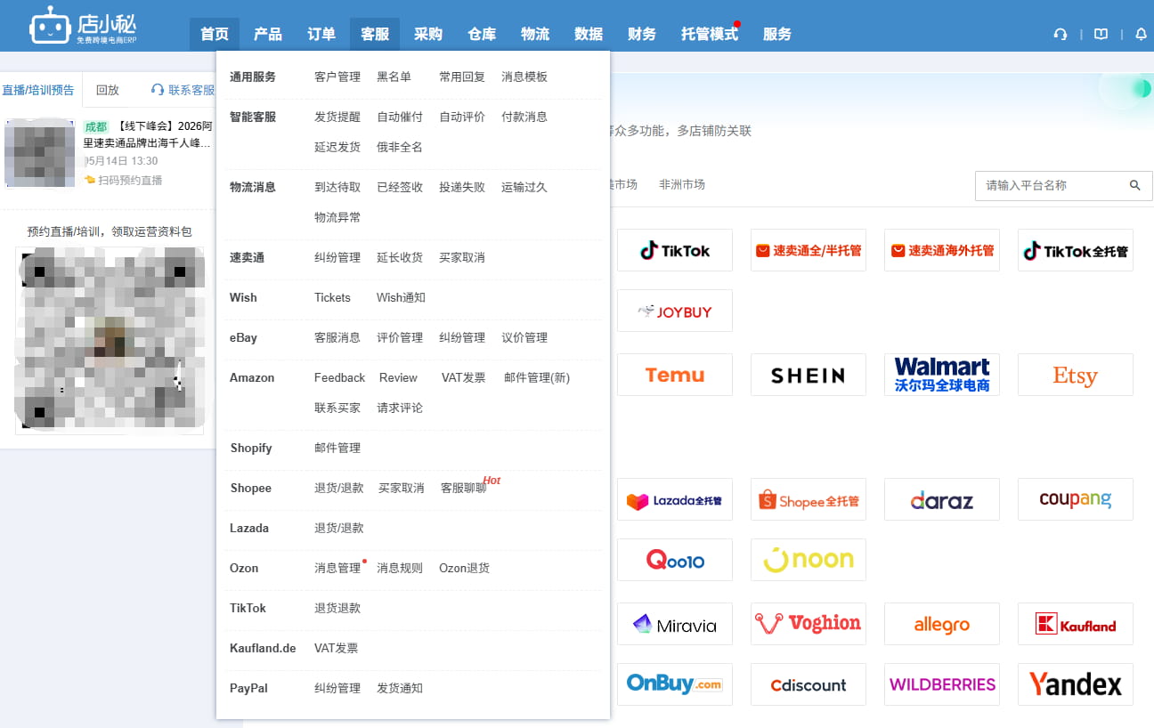
Task: Pick the OnBuy.com platform card
Action: coord(675,684)
